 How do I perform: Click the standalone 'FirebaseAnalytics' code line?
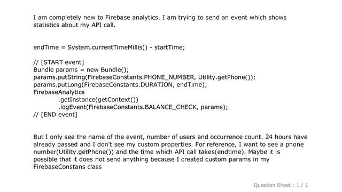(x=59, y=92)
